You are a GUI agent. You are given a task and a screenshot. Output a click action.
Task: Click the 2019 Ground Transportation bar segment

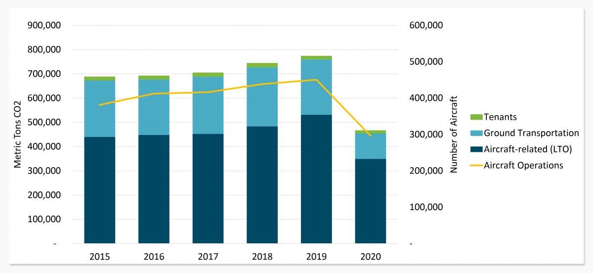(316, 87)
